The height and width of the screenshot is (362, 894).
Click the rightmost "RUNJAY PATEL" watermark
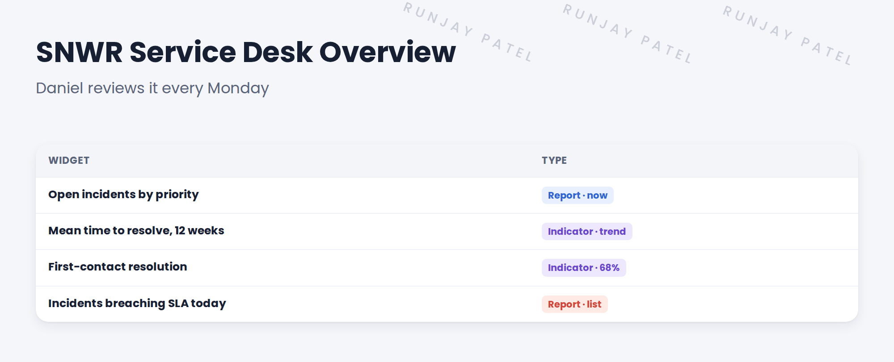coord(788,35)
